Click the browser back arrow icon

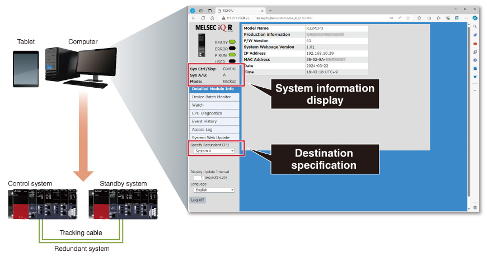(194, 18)
